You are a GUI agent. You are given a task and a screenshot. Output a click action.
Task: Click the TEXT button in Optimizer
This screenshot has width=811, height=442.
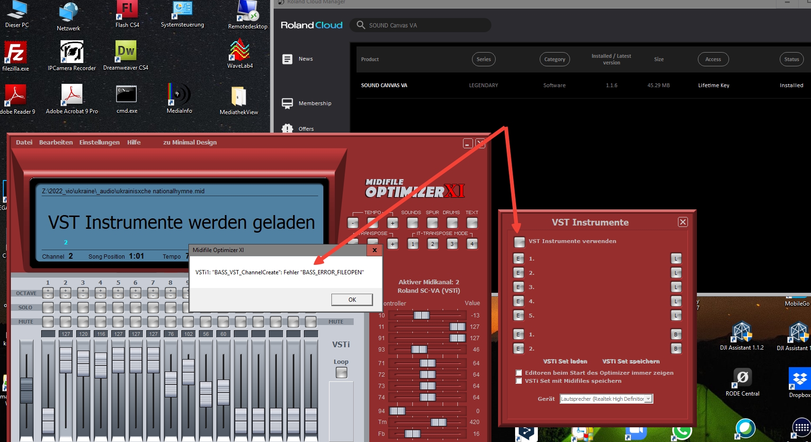tap(472, 223)
